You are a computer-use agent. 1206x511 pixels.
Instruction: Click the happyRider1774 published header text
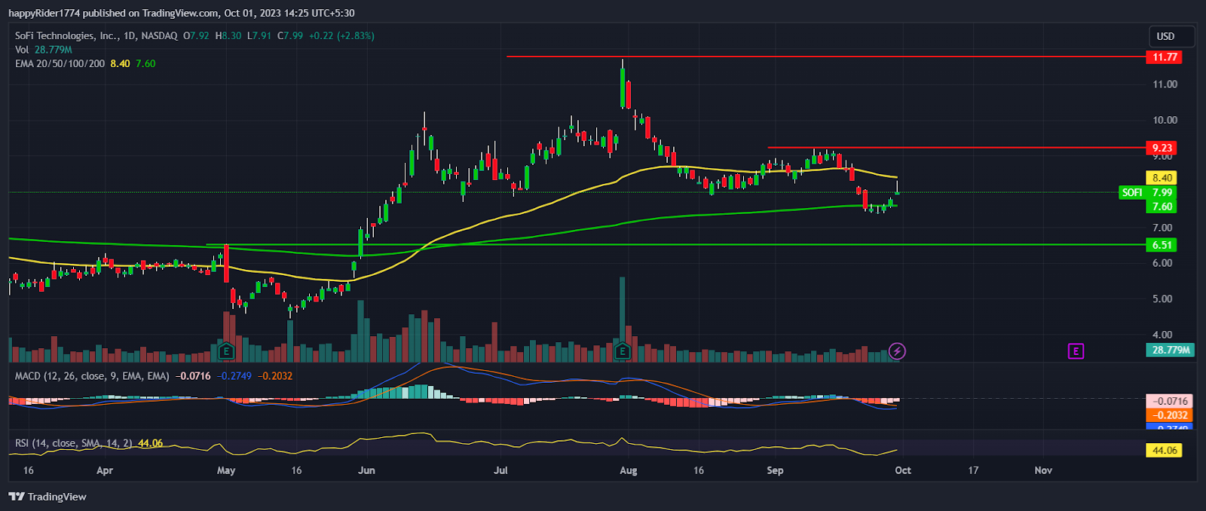point(181,13)
